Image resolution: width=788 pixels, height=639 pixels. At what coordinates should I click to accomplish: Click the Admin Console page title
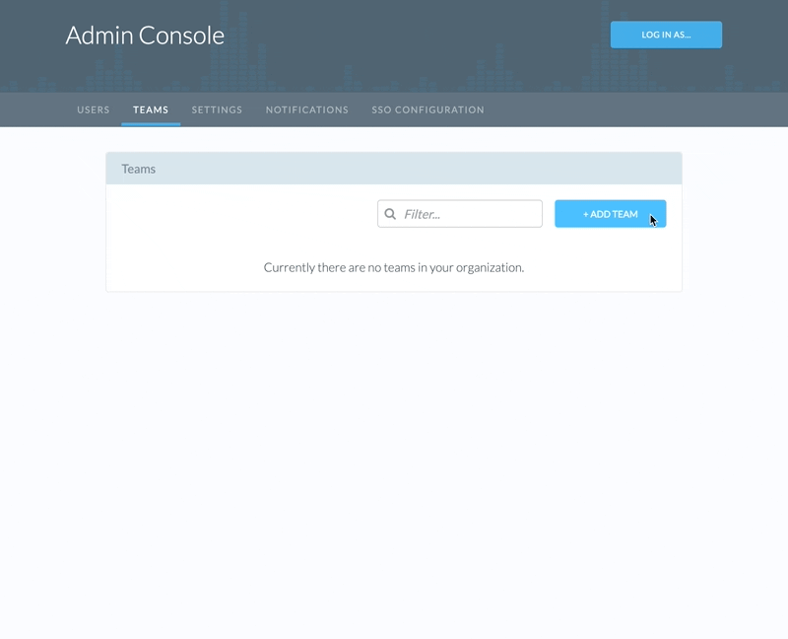click(145, 35)
